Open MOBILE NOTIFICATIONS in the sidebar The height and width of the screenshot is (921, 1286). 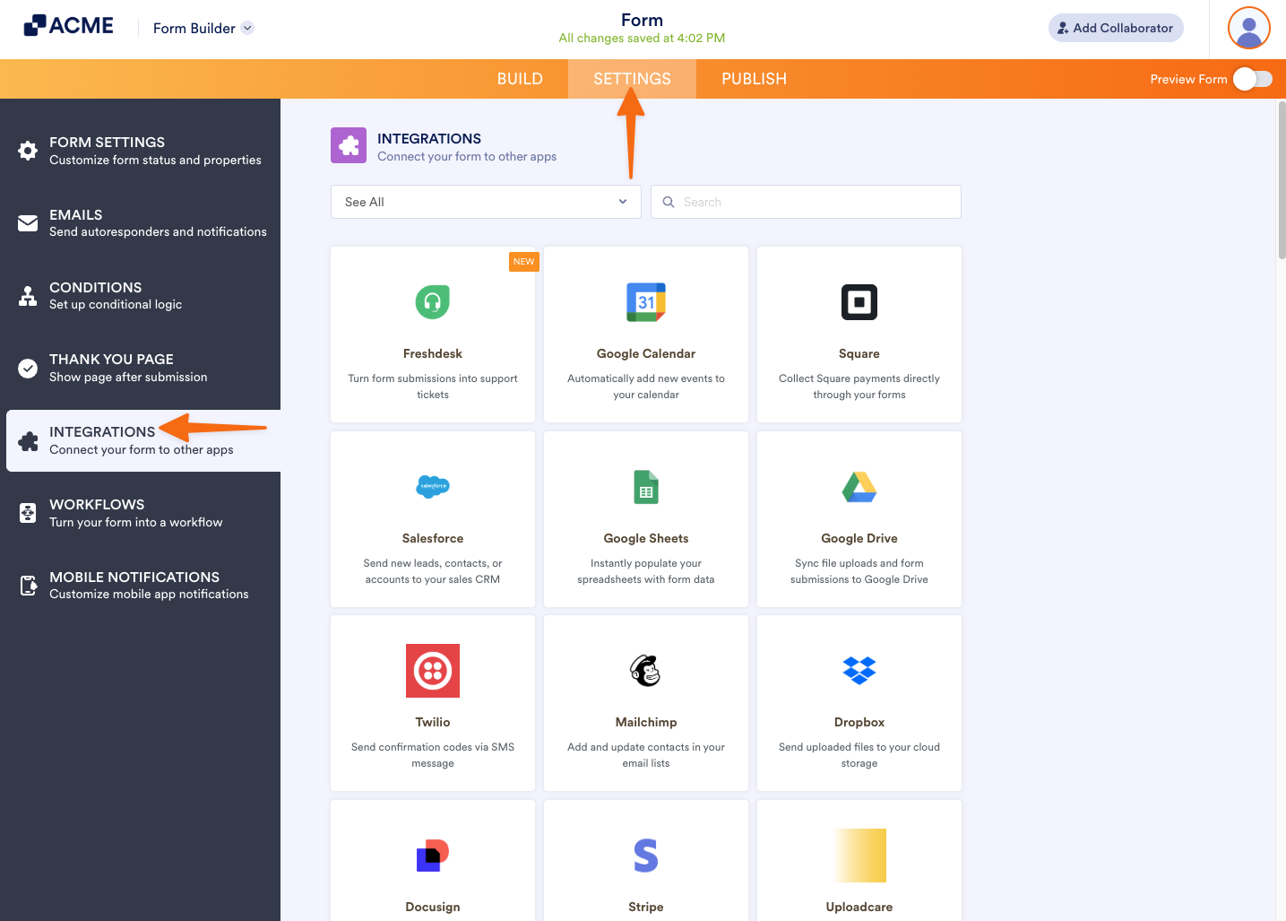(143, 586)
